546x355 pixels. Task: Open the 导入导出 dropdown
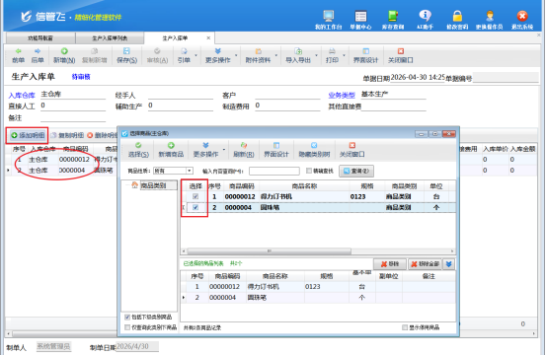pyautogui.click(x=316, y=55)
